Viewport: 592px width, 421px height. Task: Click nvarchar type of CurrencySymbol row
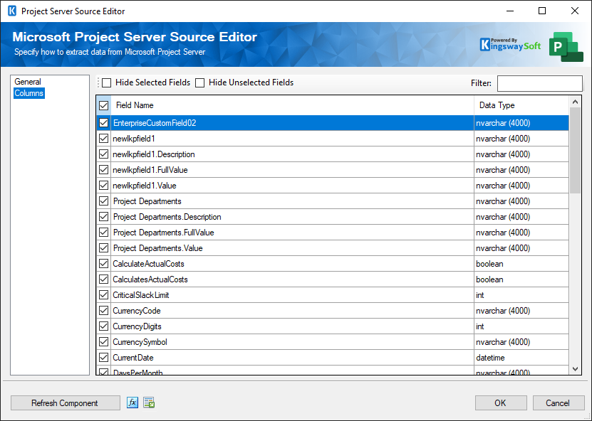click(521, 342)
